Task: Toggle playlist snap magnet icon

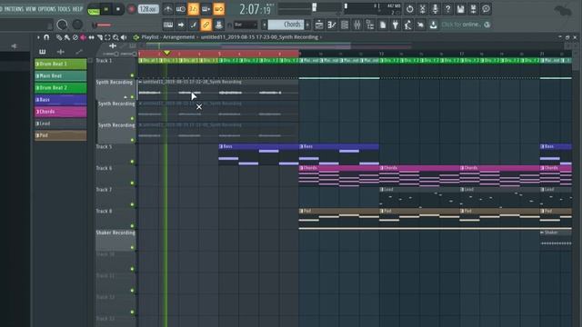Action: tap(46, 37)
